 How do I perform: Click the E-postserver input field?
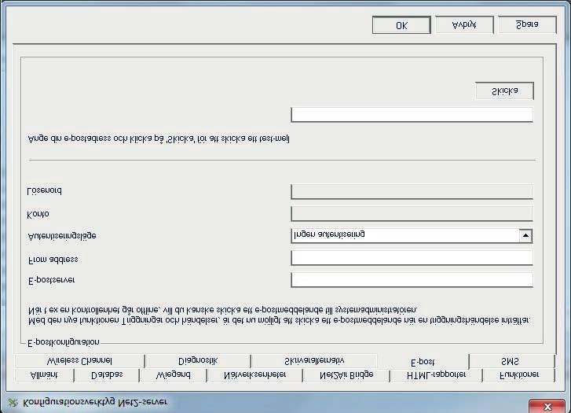[x=412, y=280]
